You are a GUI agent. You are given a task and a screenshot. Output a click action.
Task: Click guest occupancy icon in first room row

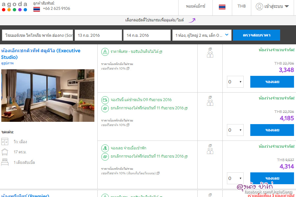(x=210, y=53)
